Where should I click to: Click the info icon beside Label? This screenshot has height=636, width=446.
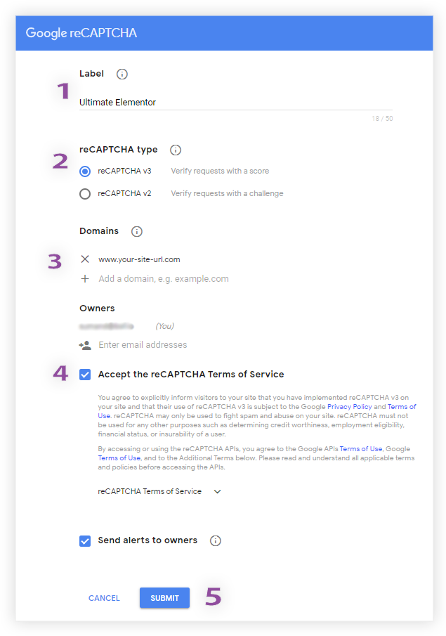122,74
